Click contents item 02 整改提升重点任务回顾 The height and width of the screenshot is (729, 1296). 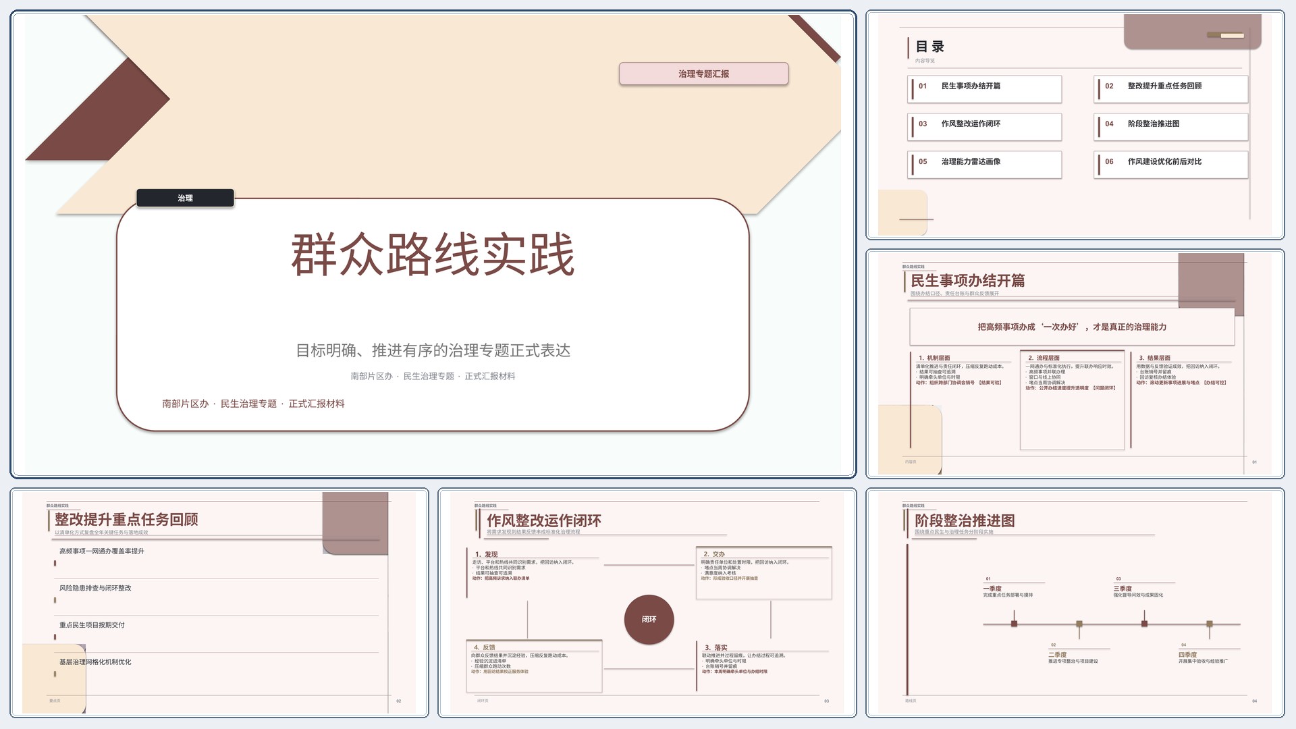(1171, 88)
